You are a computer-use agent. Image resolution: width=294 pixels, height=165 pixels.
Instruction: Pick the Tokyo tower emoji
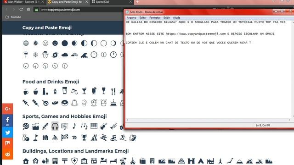pos(220,161)
